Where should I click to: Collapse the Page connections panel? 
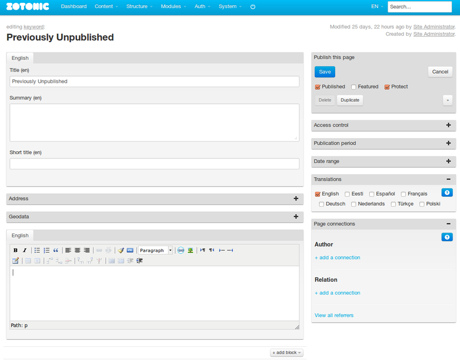(448, 224)
